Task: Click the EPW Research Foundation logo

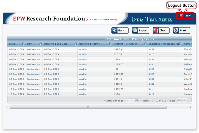Action: point(49,19)
